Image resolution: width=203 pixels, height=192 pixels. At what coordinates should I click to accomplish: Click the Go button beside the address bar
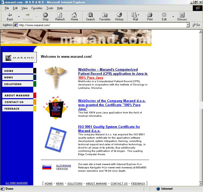196,25
